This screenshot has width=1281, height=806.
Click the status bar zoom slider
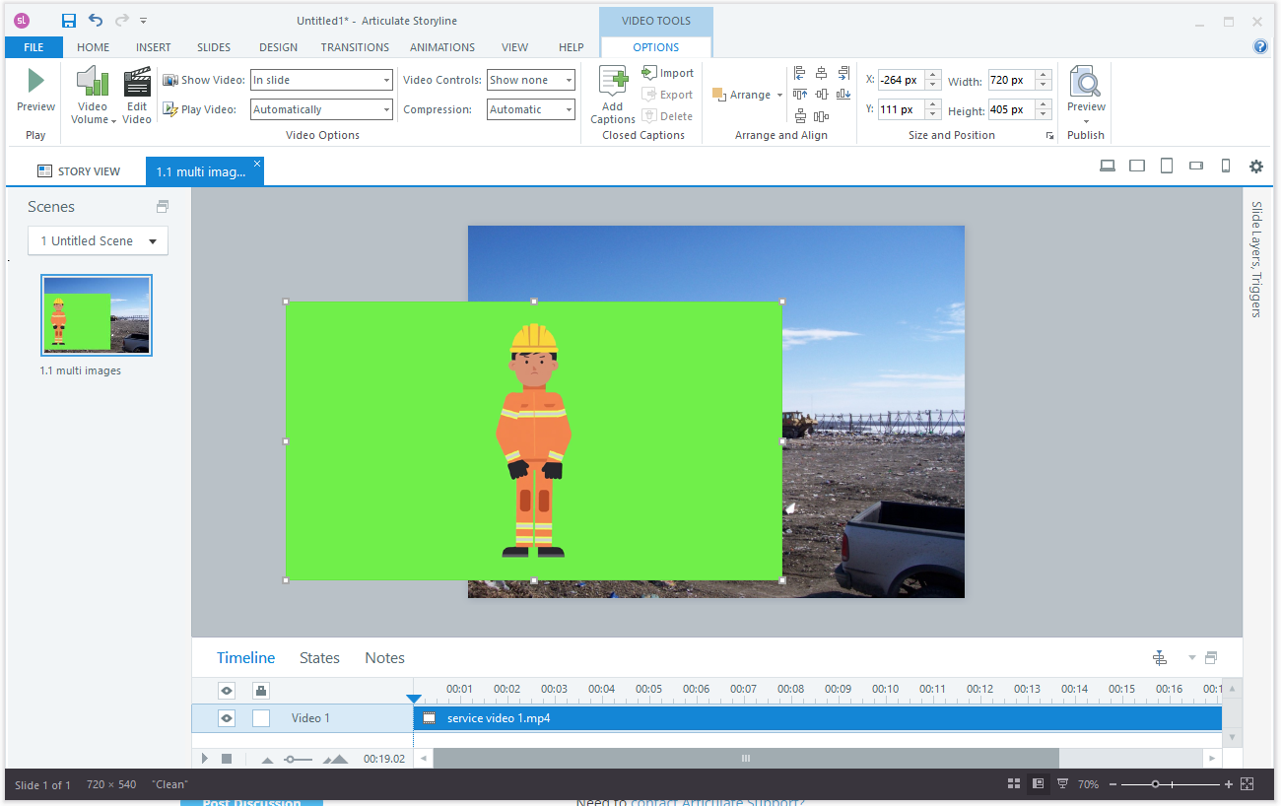click(1172, 784)
